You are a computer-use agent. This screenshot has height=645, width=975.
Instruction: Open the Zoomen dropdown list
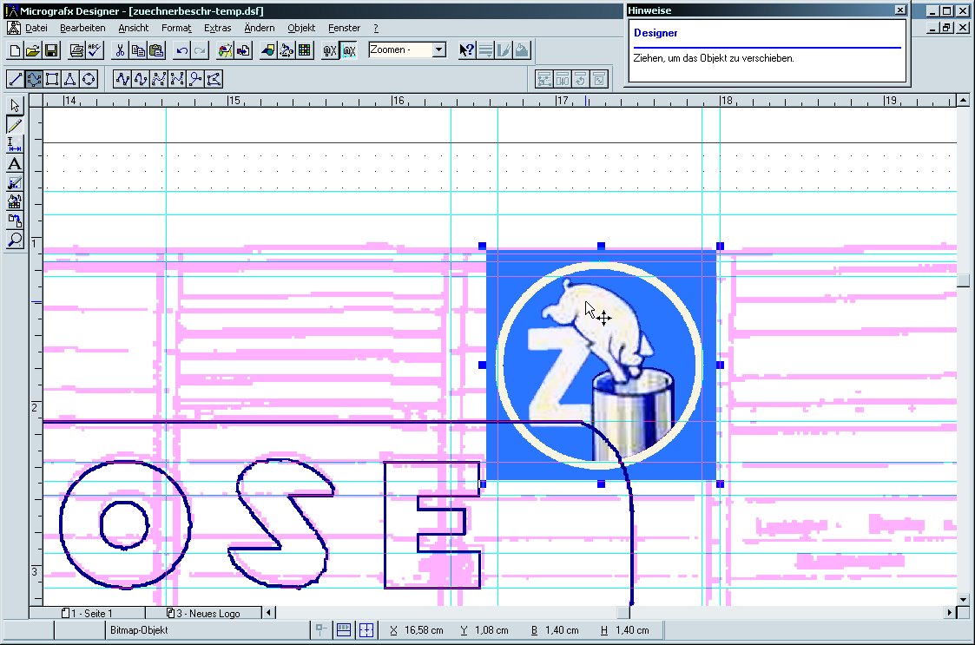[438, 50]
